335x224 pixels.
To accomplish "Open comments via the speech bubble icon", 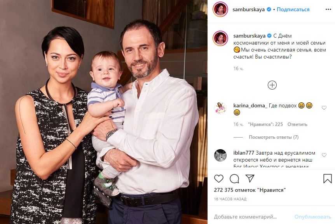I will (234, 179).
